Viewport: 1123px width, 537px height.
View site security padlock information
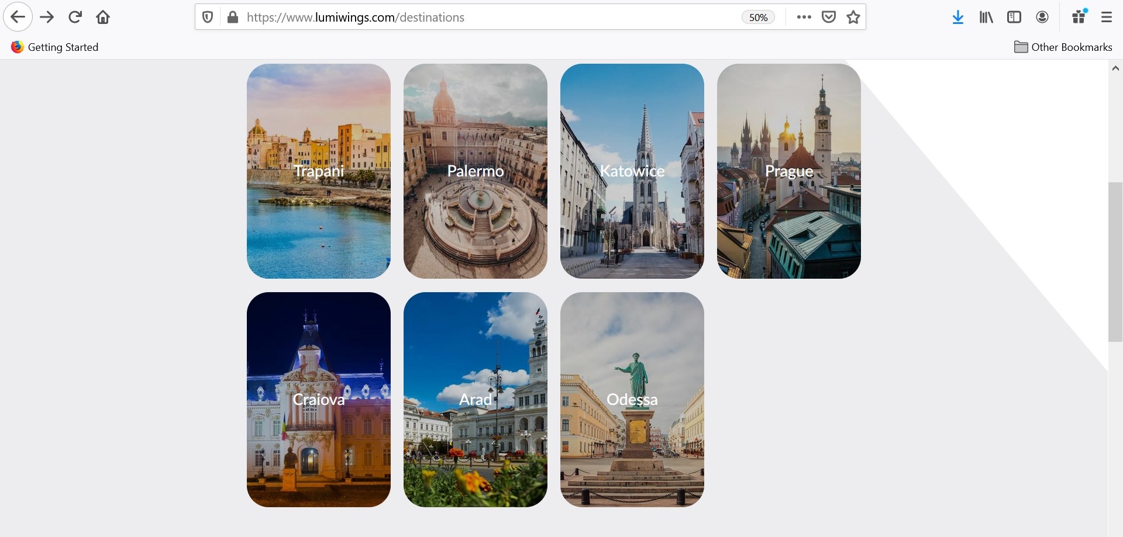(233, 17)
